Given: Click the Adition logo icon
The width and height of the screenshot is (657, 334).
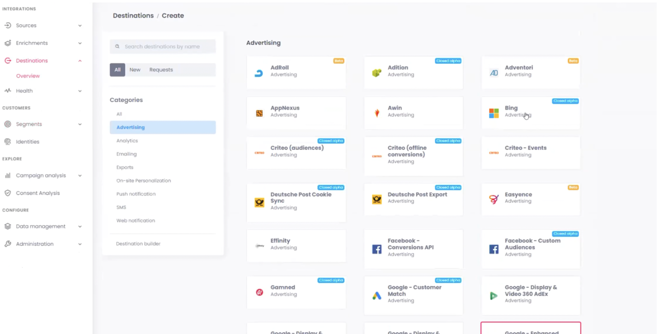Looking at the screenshot, I should (377, 73).
